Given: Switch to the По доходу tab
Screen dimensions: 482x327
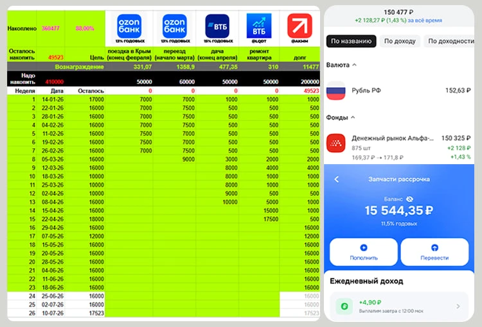Looking at the screenshot, I should coord(400,41).
